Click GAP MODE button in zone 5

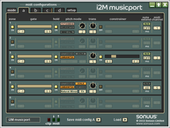[x=81, y=87]
